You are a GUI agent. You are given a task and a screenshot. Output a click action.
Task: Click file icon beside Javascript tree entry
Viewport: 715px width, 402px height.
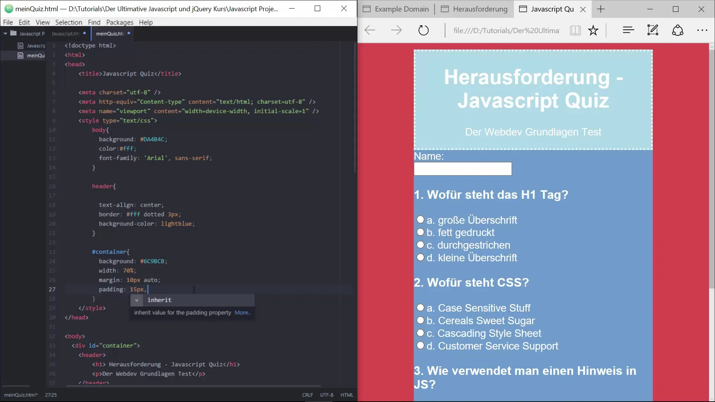pos(20,46)
